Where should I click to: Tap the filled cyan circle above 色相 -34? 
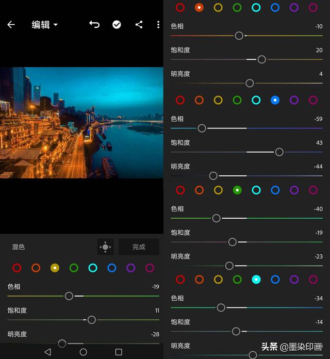pyautogui.click(x=256, y=280)
